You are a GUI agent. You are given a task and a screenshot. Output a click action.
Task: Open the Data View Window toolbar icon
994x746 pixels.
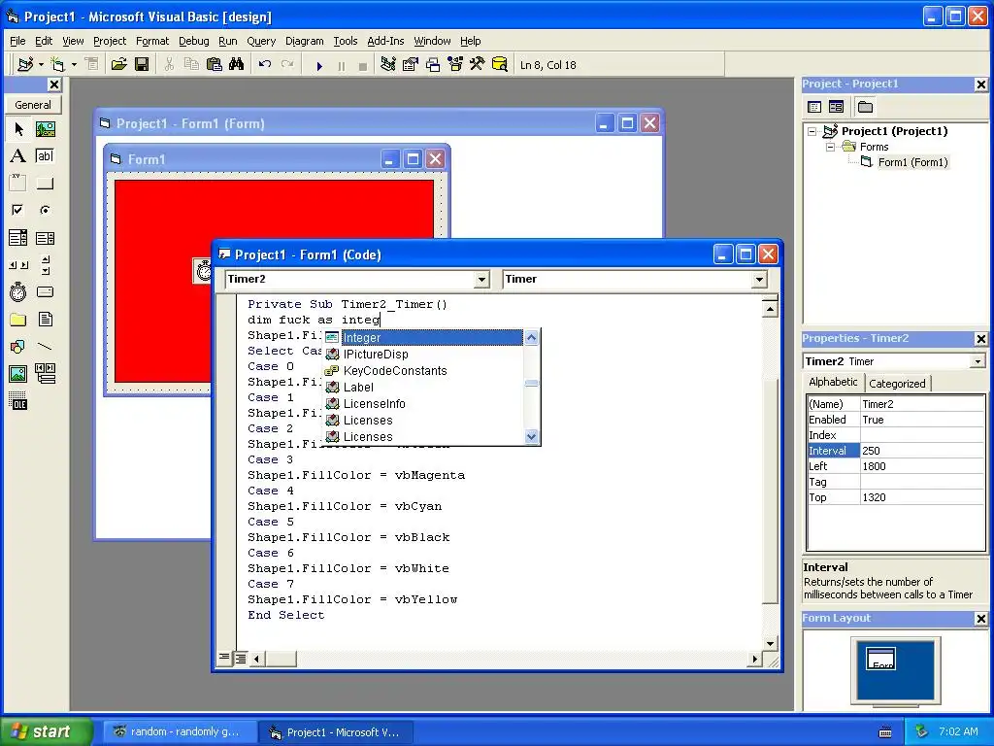point(500,64)
